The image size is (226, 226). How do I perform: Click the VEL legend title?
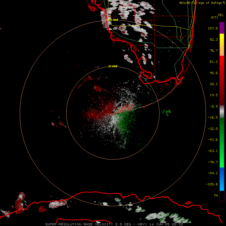[x=220, y=15]
